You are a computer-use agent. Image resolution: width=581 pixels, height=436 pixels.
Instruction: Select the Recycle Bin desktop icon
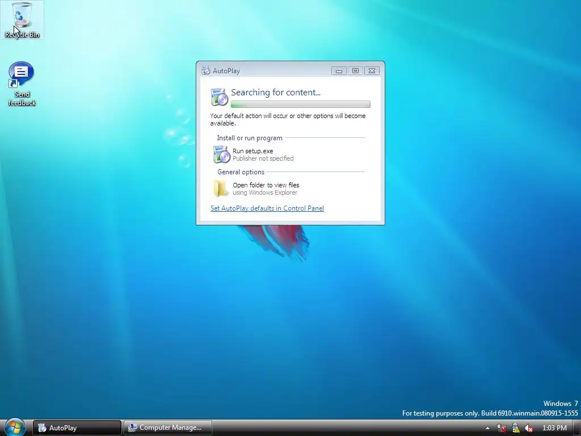tap(22, 20)
